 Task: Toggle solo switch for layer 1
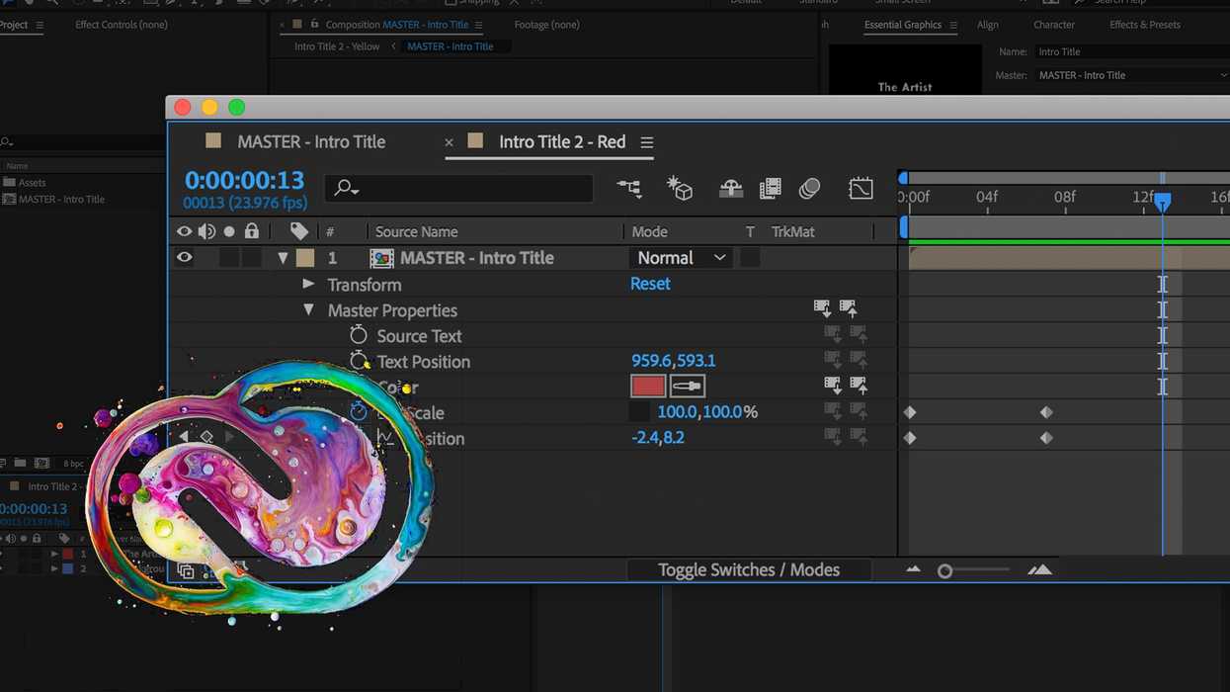pyautogui.click(x=229, y=257)
